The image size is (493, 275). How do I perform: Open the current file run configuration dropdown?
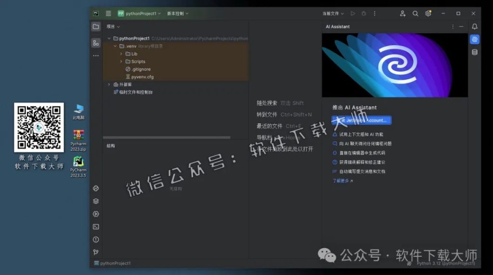tap(333, 13)
